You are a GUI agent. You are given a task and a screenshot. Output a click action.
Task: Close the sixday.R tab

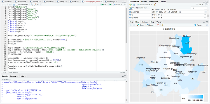[x=79, y=1]
